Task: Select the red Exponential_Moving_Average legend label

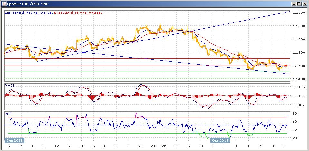Action: 78,13
